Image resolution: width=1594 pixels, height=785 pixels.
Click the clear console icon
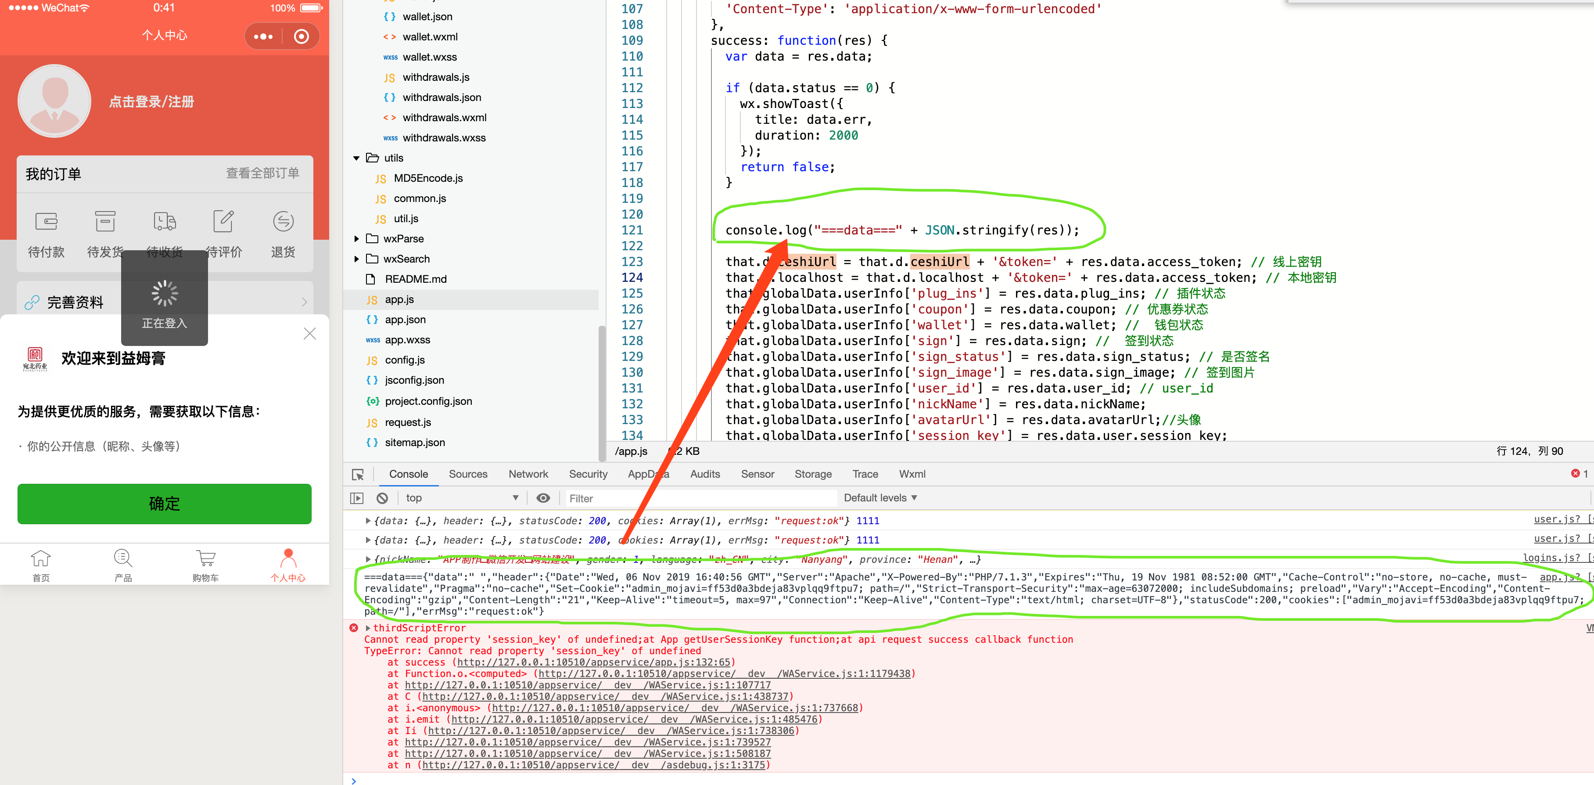[x=381, y=498]
